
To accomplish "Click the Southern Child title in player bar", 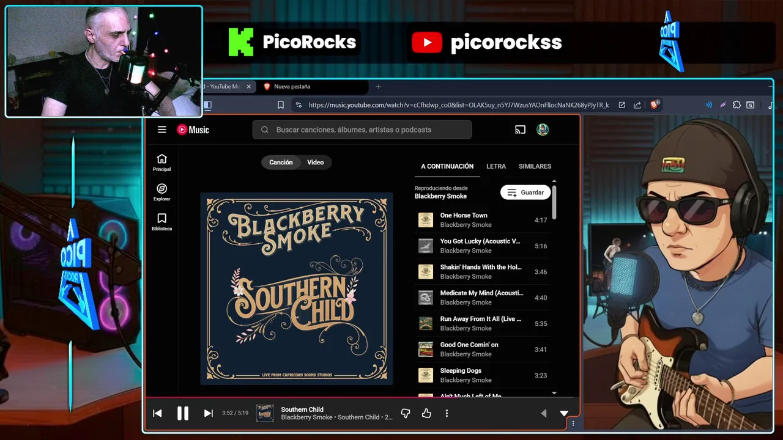I will [x=302, y=409].
